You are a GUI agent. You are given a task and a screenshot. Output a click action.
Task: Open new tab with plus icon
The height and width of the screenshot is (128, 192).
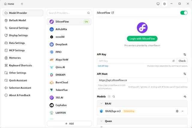coord(22,4)
